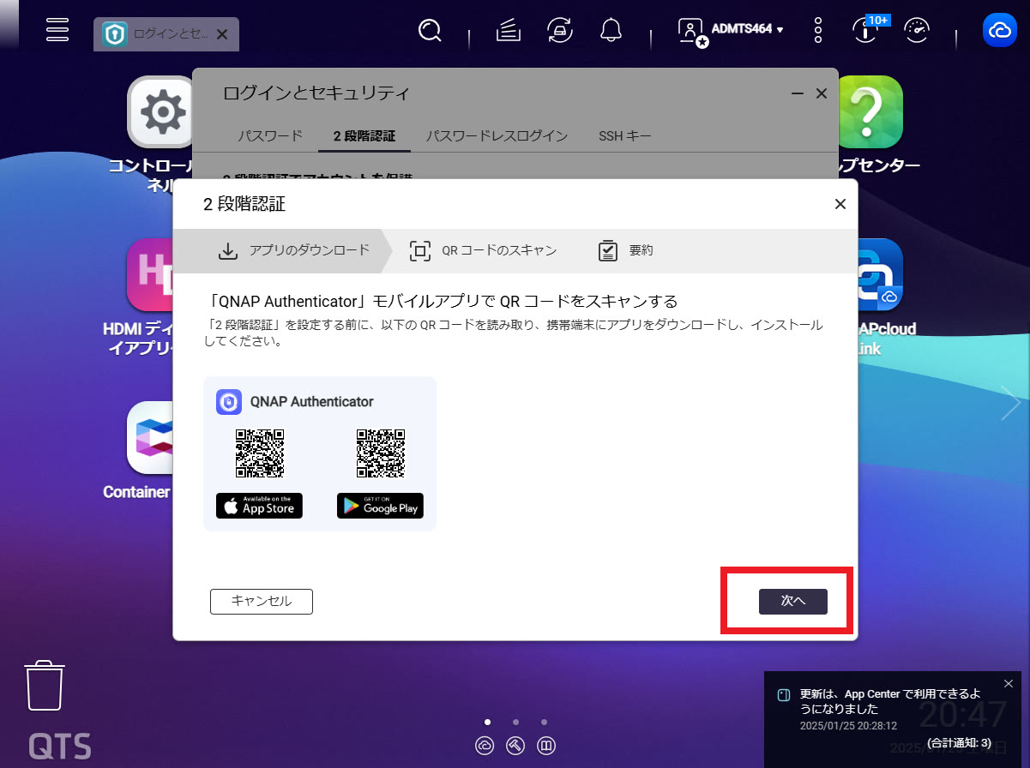Image resolution: width=1030 pixels, height=768 pixels.
Task: Open the dashboard gauge icon
Action: click(918, 31)
